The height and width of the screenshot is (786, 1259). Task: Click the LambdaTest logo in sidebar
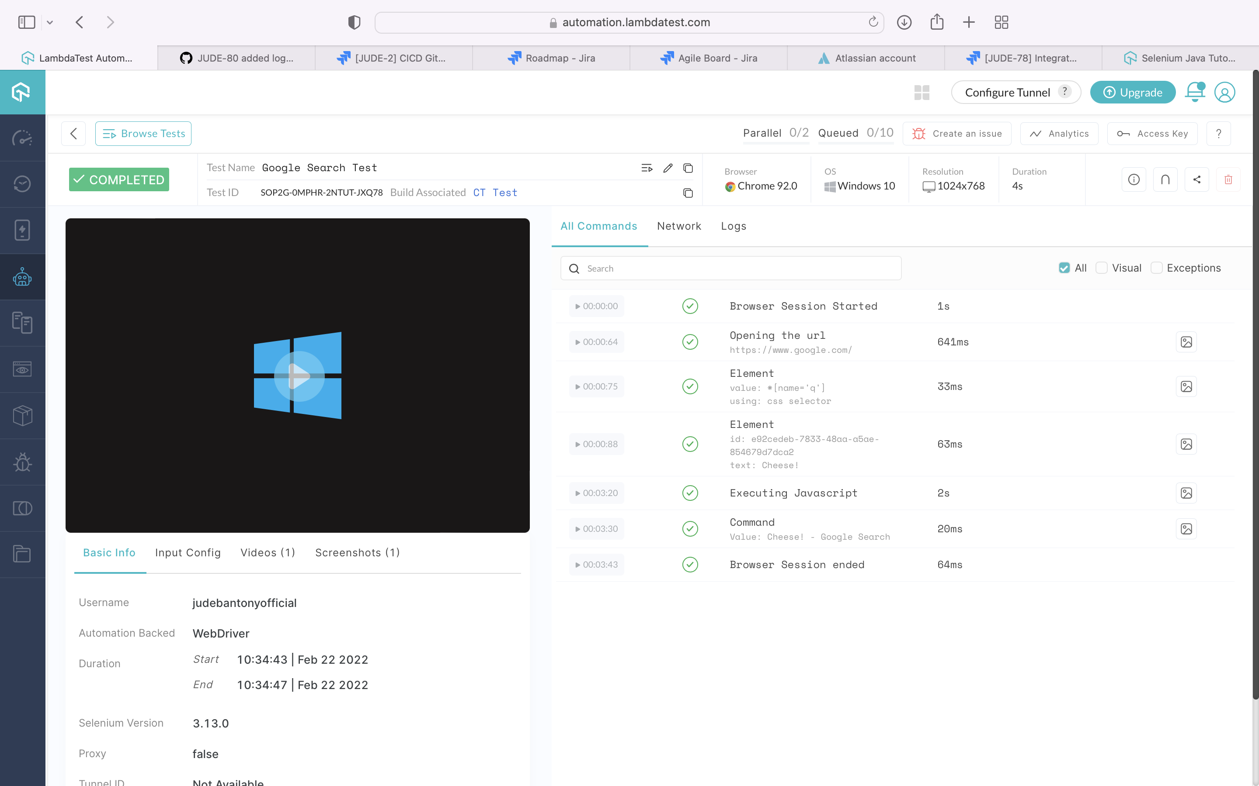[22, 92]
